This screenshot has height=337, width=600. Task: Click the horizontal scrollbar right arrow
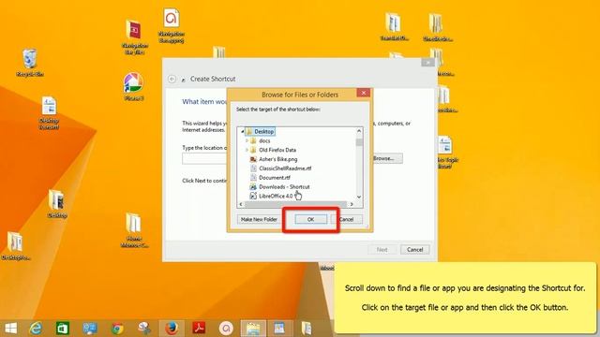(x=352, y=204)
